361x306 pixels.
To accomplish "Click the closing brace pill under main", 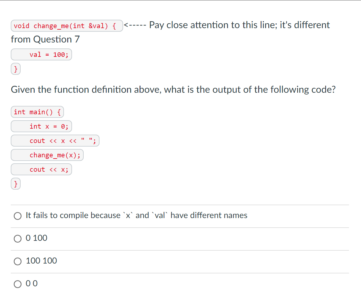I will (x=16, y=184).
